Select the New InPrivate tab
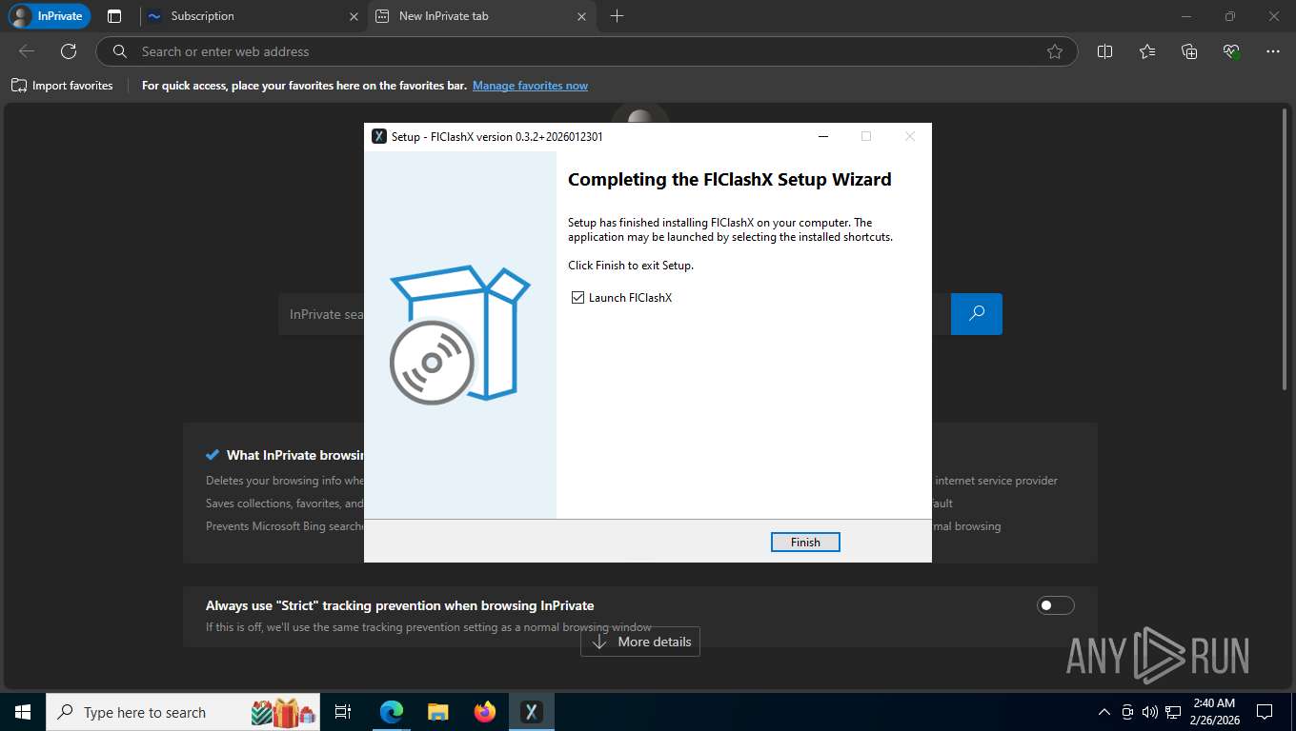This screenshot has width=1296, height=731. pos(481,16)
